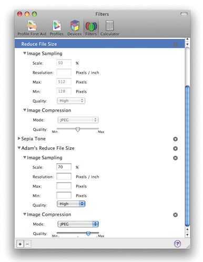Open the Calculator toolbar icon

click(x=110, y=28)
